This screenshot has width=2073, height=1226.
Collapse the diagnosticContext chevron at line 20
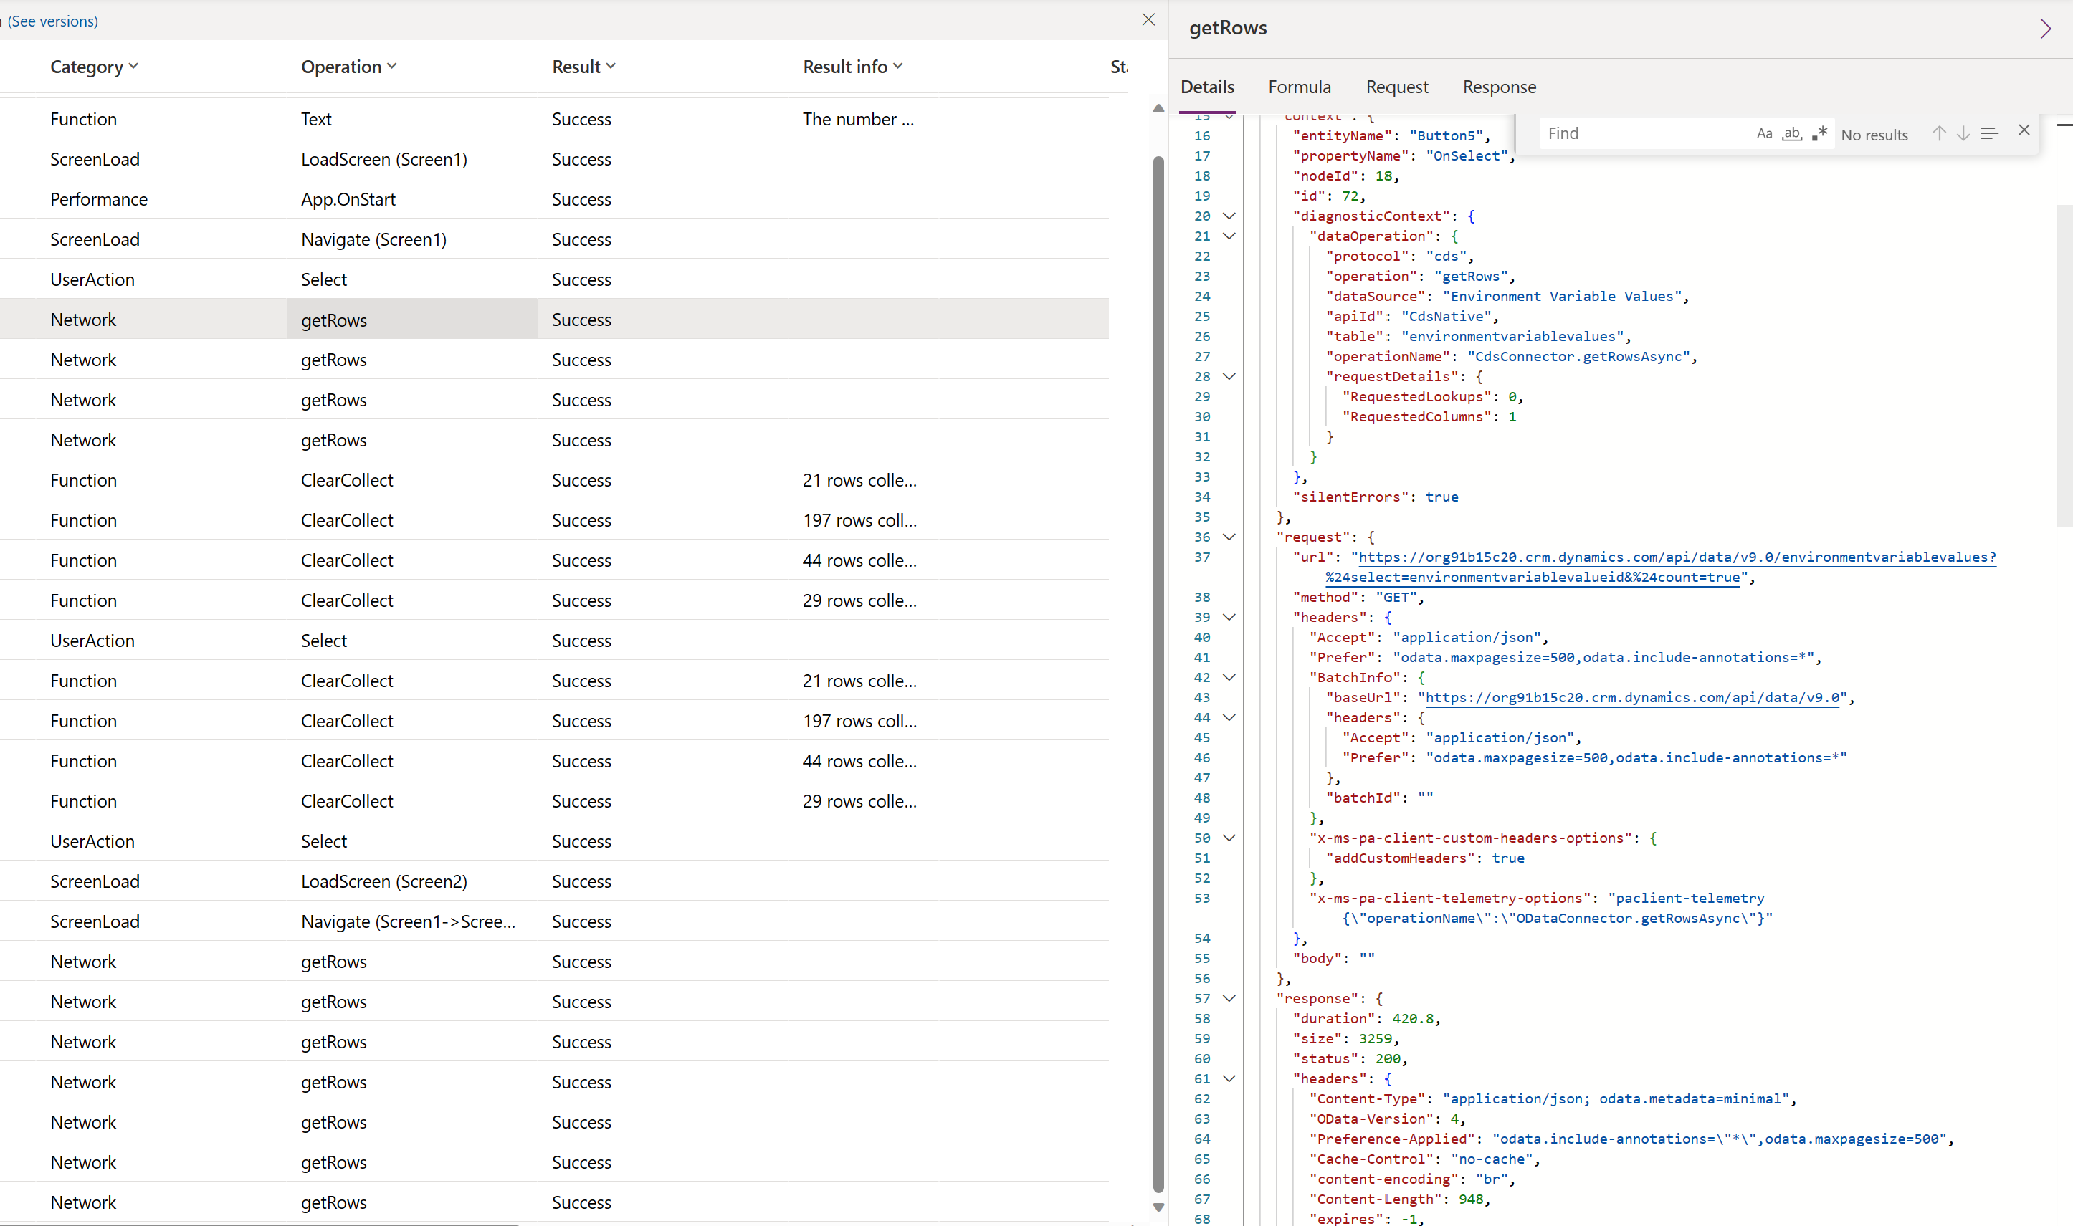tap(1229, 216)
